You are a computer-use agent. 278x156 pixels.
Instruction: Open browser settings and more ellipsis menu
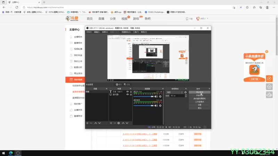coord(274,7)
